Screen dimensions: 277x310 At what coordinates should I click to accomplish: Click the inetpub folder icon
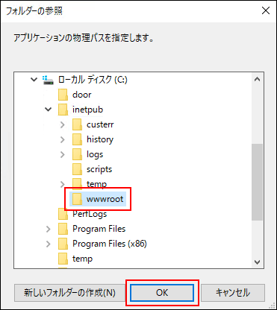(x=63, y=110)
